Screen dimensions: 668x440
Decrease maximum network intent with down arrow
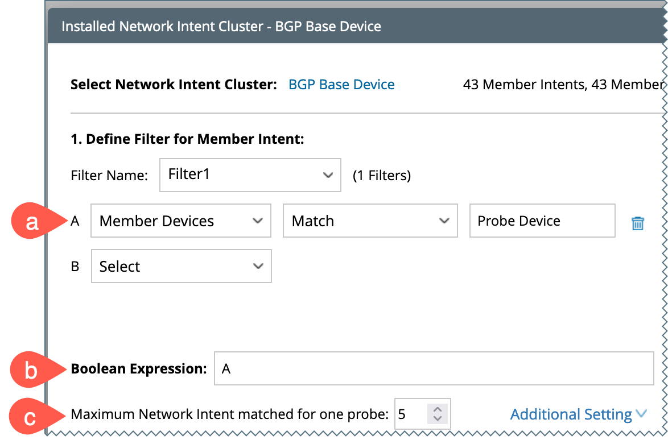coord(438,420)
